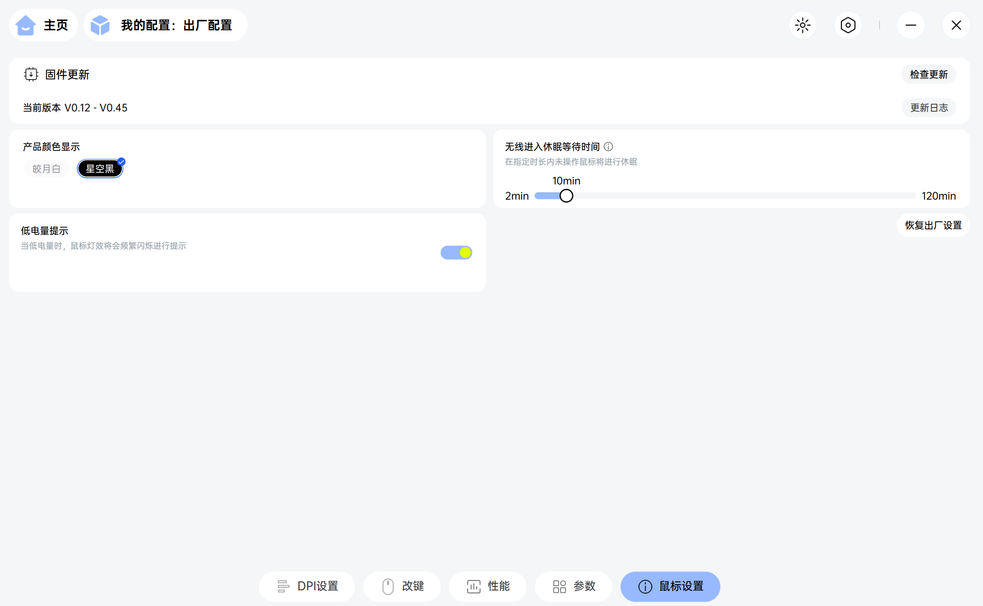Click the mouse icon on 改键 tab
Viewport: 983px width, 606px height.
pyautogui.click(x=388, y=586)
